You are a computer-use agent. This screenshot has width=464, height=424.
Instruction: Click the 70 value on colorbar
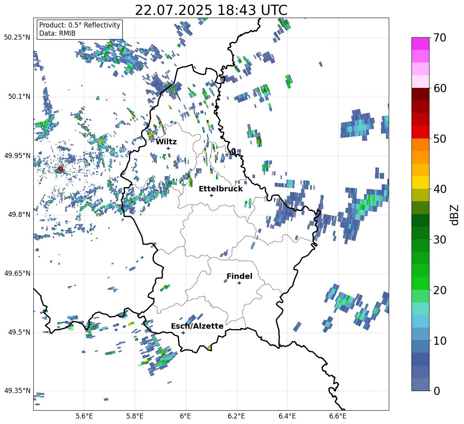point(440,38)
